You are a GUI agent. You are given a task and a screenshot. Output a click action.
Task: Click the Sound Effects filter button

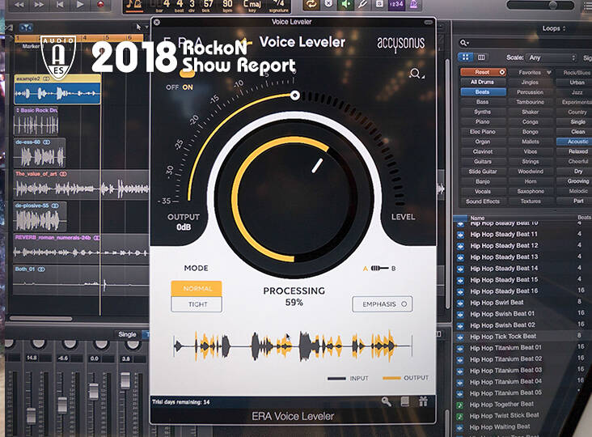[483, 202]
